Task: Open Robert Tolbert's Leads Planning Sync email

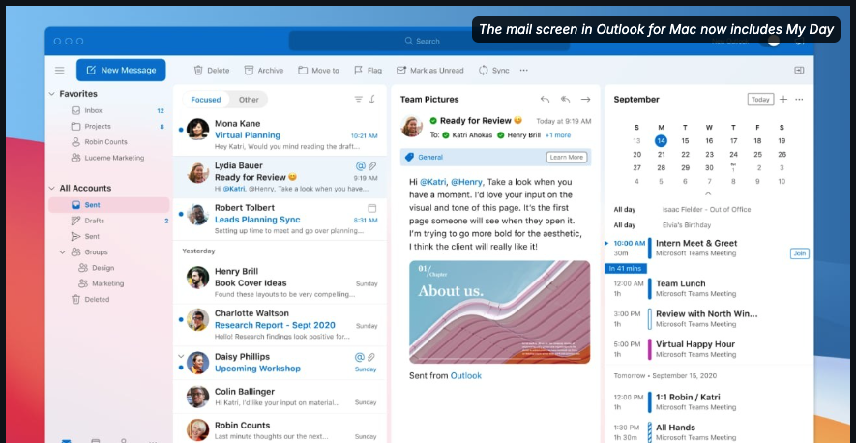Action: (x=280, y=219)
